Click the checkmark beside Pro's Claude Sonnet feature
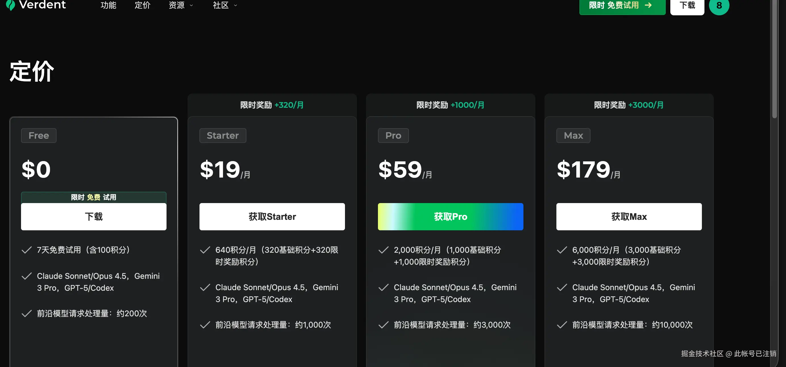This screenshot has height=367, width=786. 383,287
